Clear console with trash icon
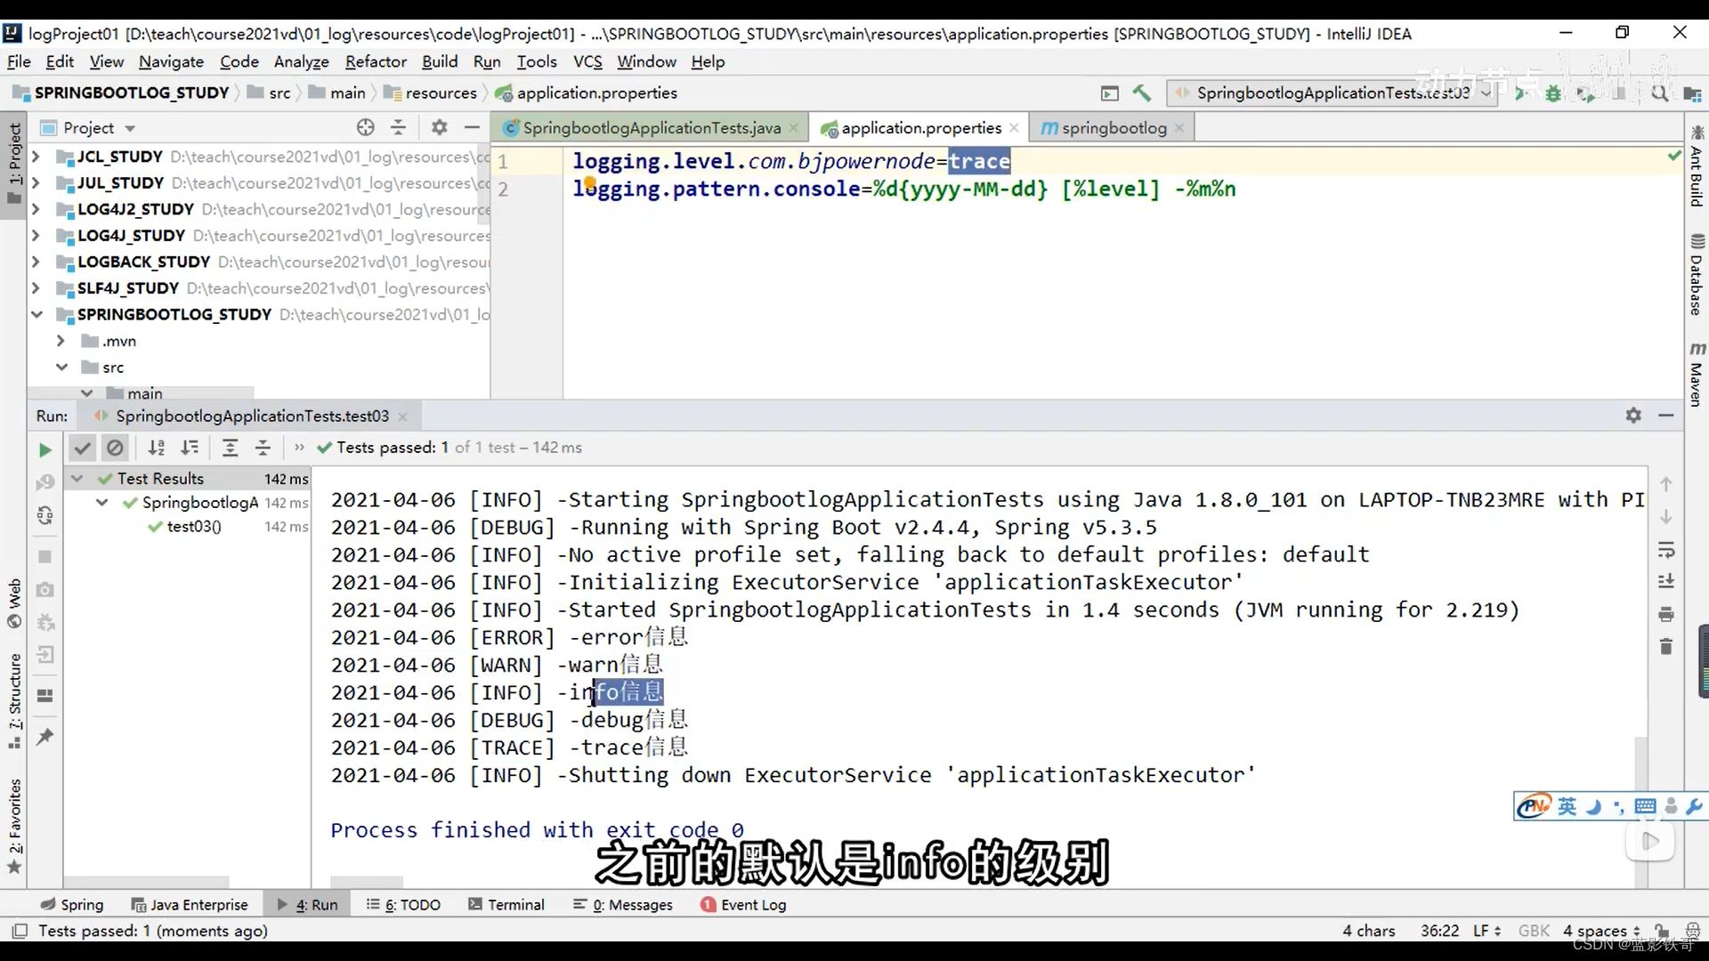This screenshot has height=961, width=1709. (x=1666, y=647)
